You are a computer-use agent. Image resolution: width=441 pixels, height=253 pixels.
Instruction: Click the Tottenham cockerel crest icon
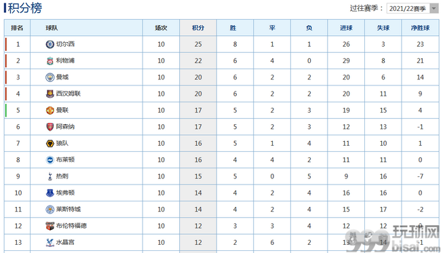tap(50, 176)
